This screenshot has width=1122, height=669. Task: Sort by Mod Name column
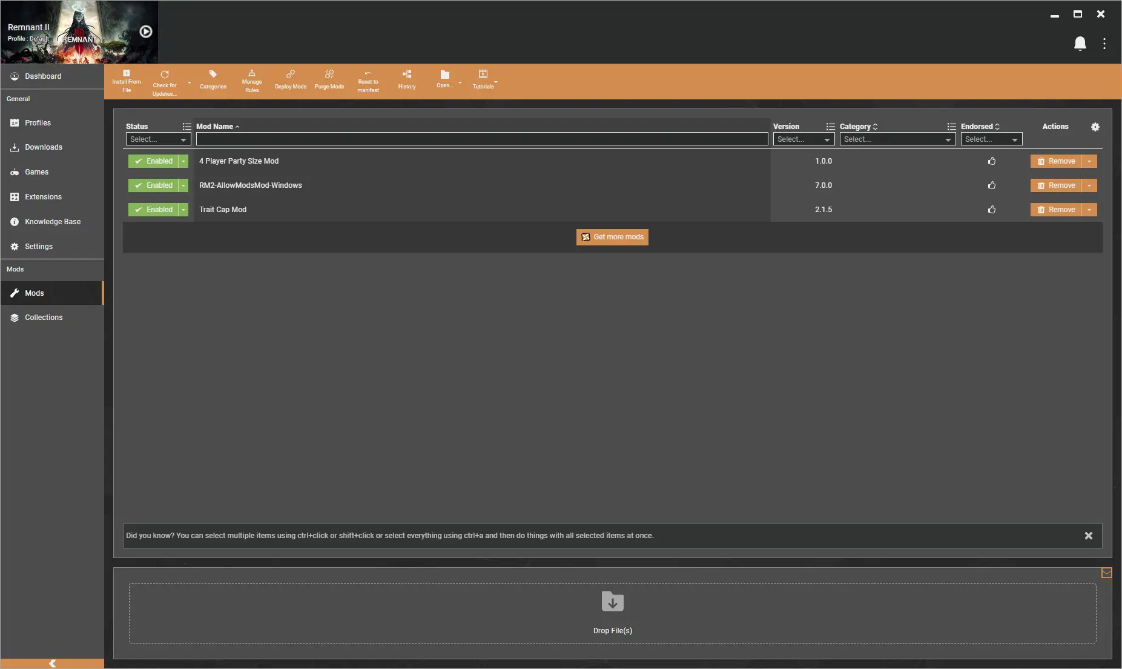[217, 127]
